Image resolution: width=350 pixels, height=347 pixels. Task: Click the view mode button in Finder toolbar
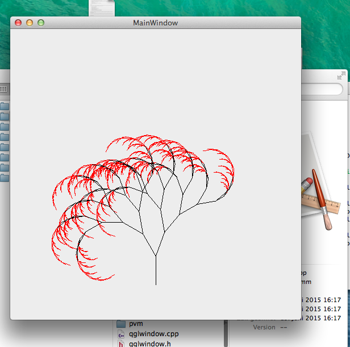(4, 89)
